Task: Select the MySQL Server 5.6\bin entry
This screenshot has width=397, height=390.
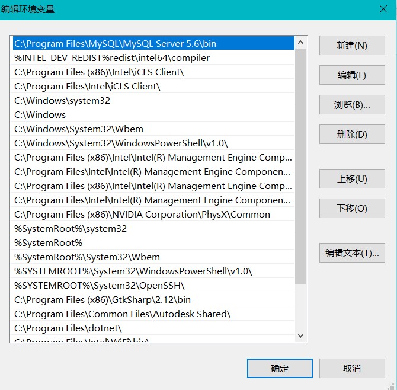Action: (x=153, y=43)
